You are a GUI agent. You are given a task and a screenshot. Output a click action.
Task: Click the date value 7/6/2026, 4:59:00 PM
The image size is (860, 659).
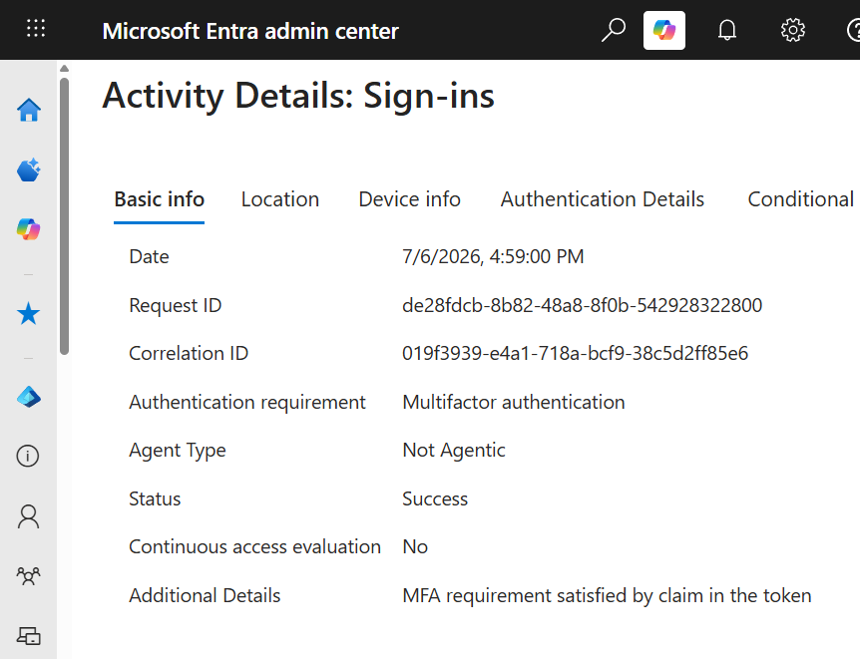click(493, 256)
